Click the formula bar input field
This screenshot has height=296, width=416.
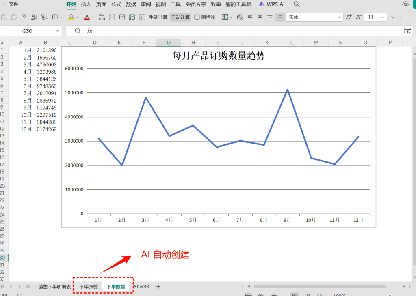click(x=249, y=31)
